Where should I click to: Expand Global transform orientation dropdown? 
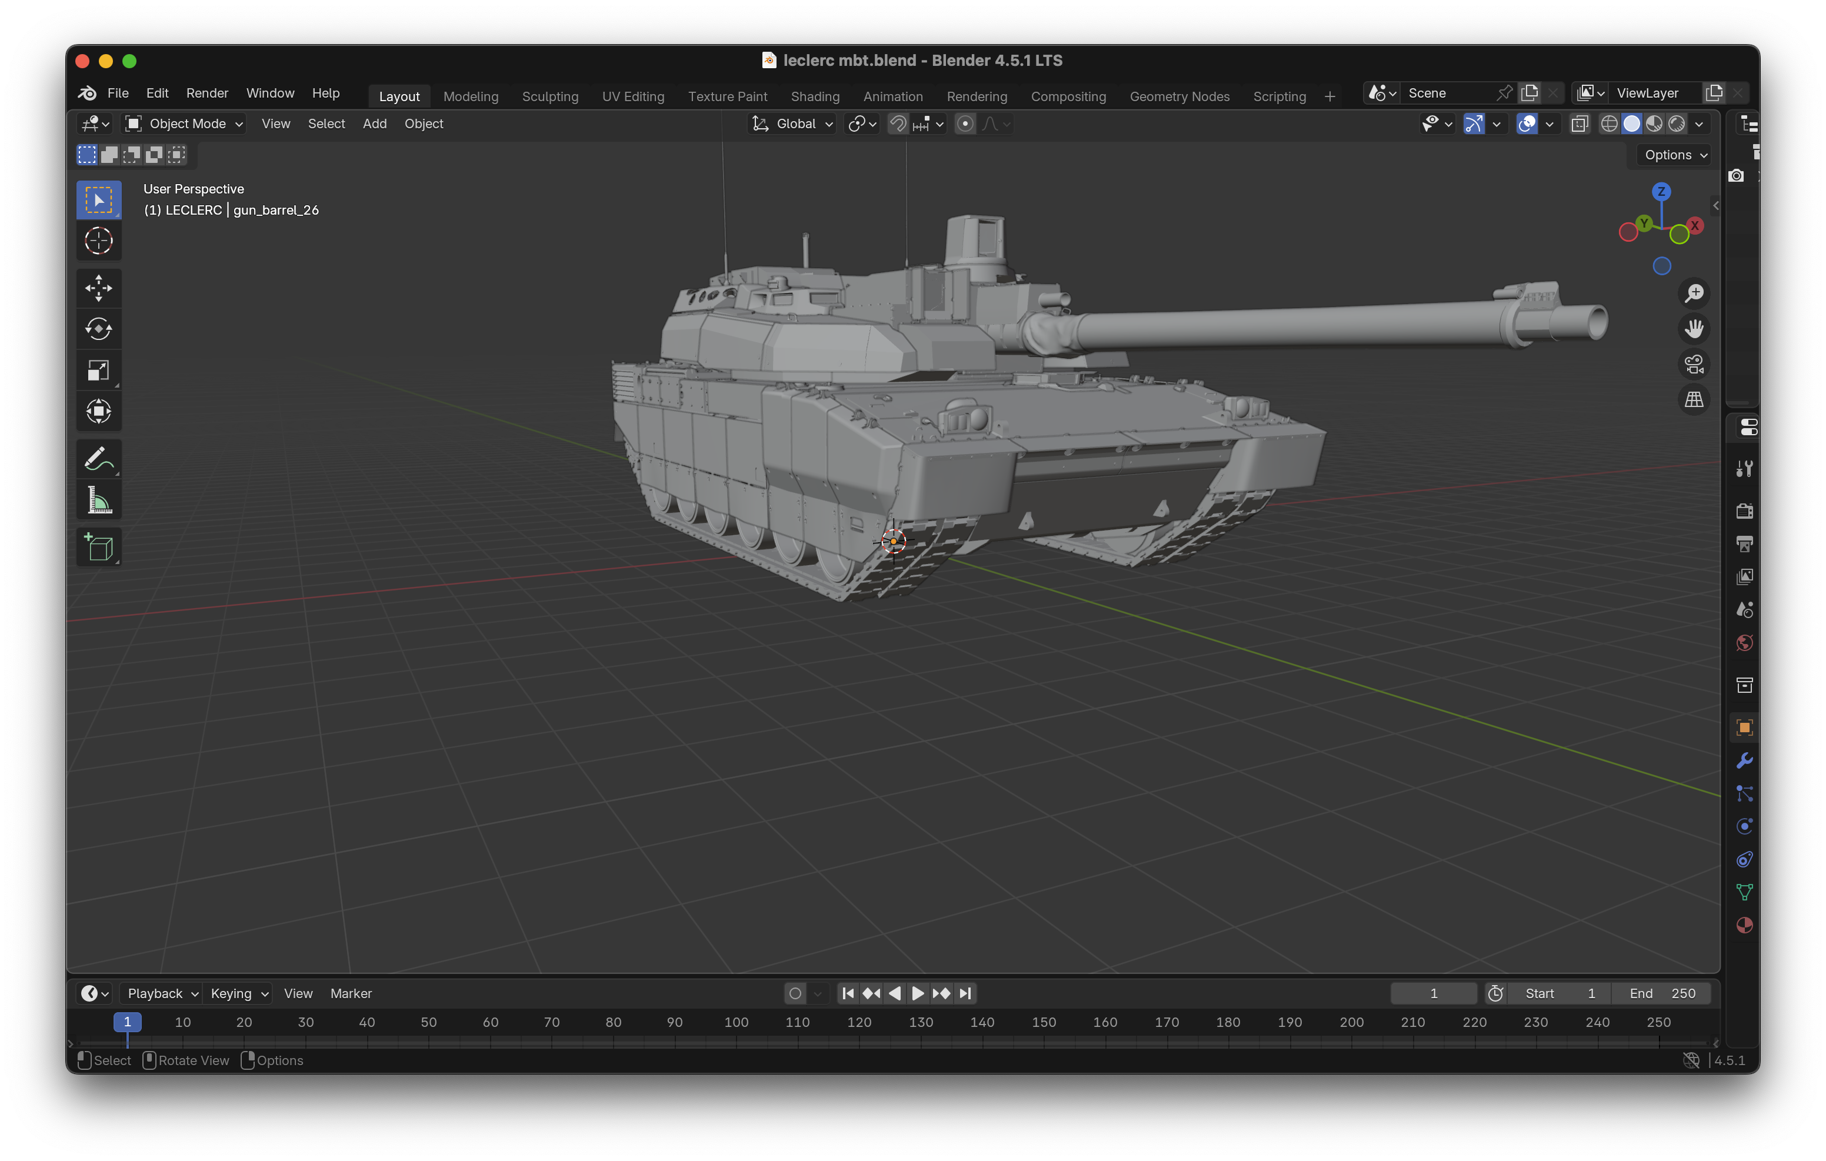pos(793,124)
